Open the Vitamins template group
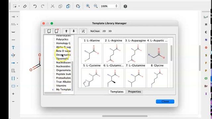The width and height of the screenshot is (212, 119). tap(61, 86)
